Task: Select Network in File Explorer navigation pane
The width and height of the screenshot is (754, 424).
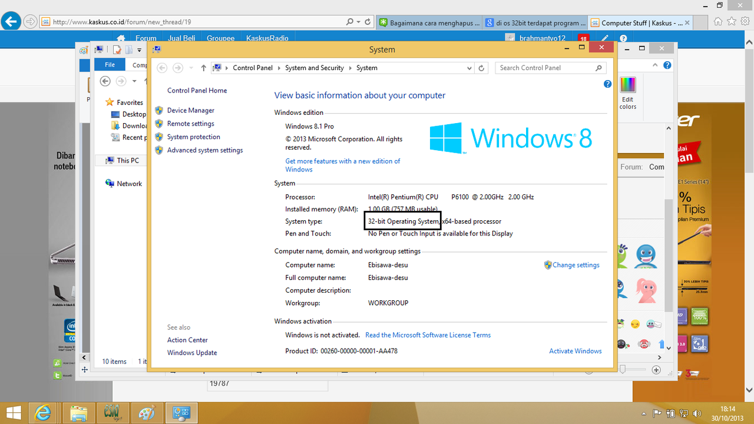Action: (129, 184)
